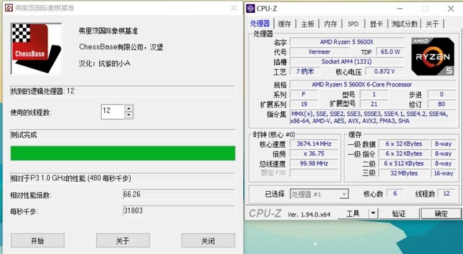
Task: Click the 开始 button to start benchmark
Action: click(38, 241)
